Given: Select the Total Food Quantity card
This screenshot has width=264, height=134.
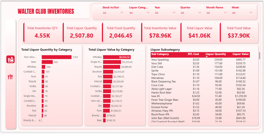Looking at the screenshot, I should [x=121, y=32].
